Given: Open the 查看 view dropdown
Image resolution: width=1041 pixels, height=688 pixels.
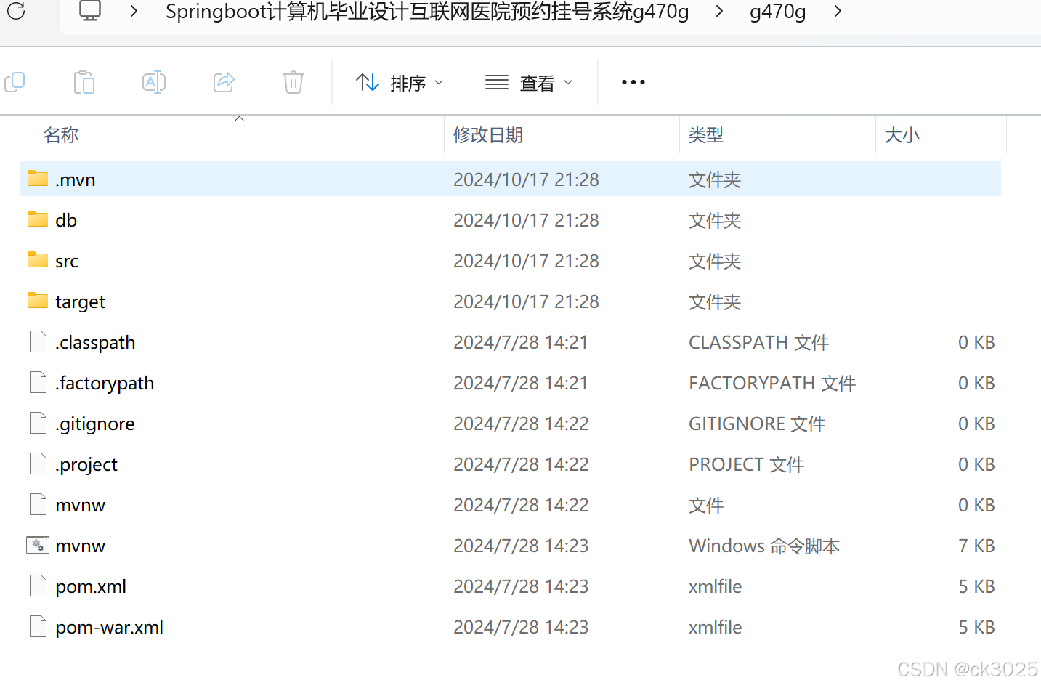Looking at the screenshot, I should click(x=529, y=83).
